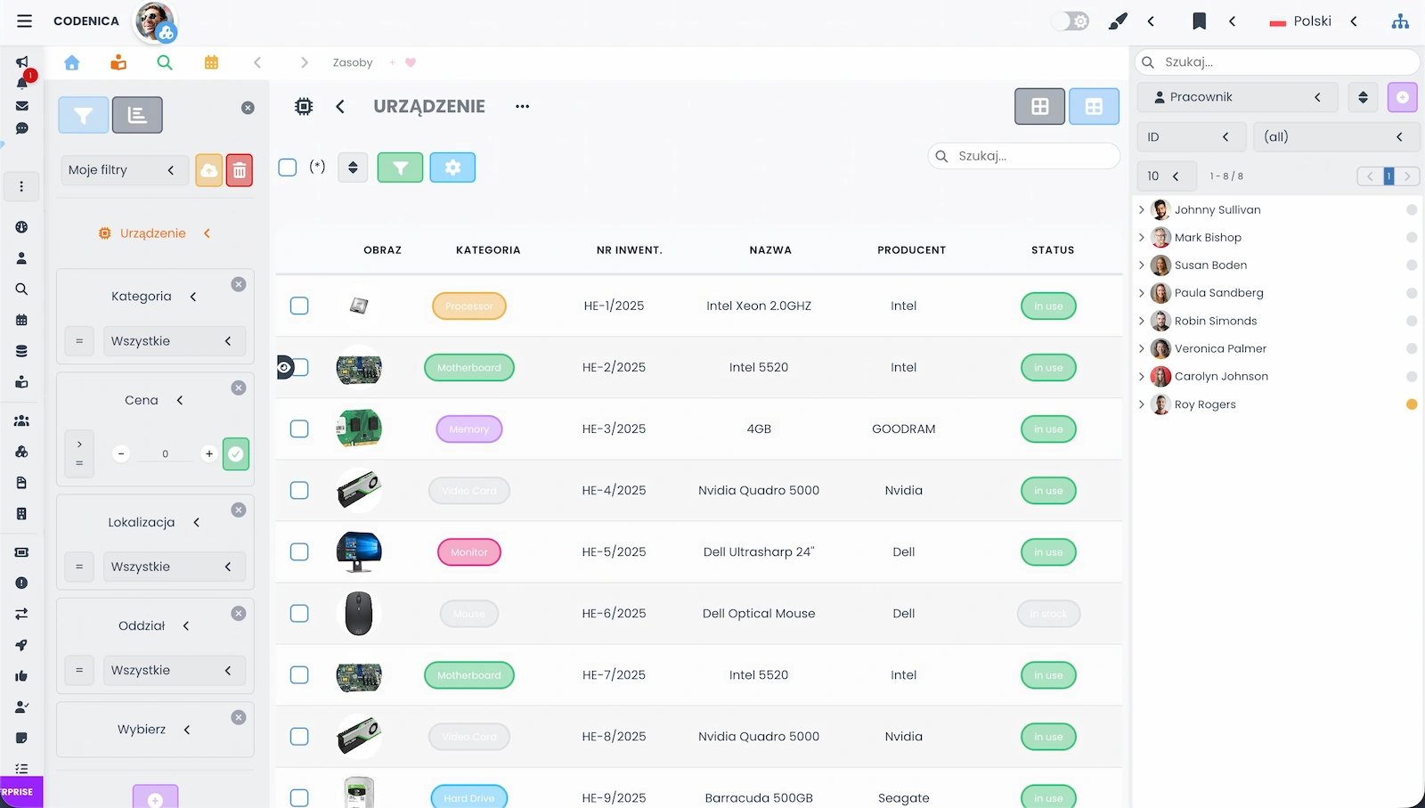Image resolution: width=1425 pixels, height=808 pixels.
Task: Open the Moje filtry dropdown
Action: click(x=122, y=170)
